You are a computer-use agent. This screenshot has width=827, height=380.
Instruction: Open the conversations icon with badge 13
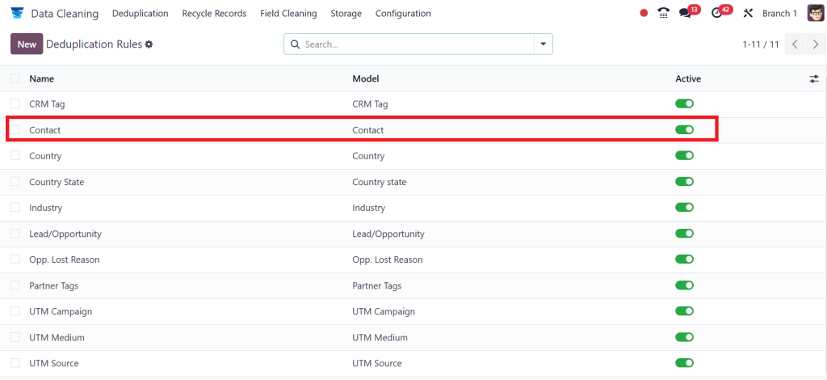pyautogui.click(x=685, y=13)
